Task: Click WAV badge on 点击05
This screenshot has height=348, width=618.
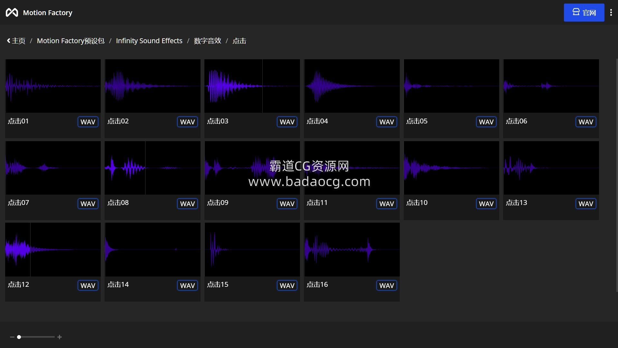Action: click(x=486, y=122)
